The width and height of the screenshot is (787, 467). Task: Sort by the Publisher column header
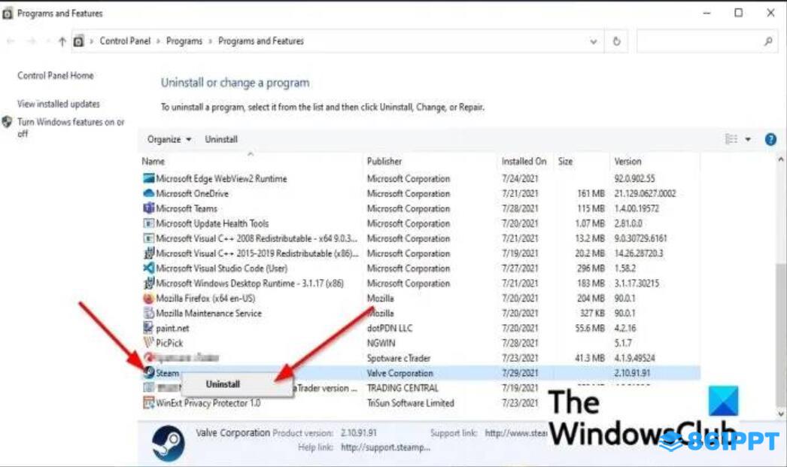click(384, 162)
